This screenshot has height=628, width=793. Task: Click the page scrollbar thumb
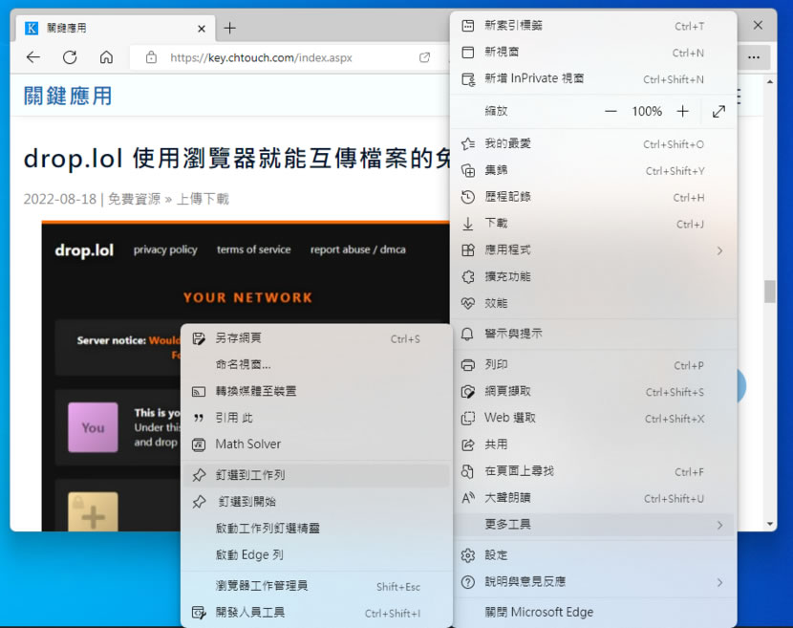(x=770, y=291)
